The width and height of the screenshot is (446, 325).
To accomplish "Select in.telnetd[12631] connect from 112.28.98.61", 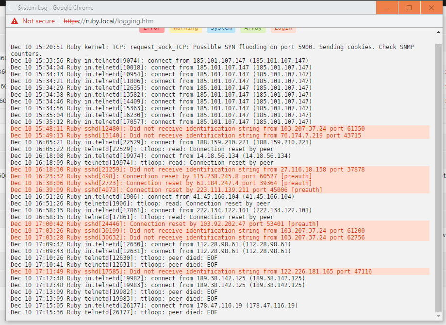I will (151, 251).
